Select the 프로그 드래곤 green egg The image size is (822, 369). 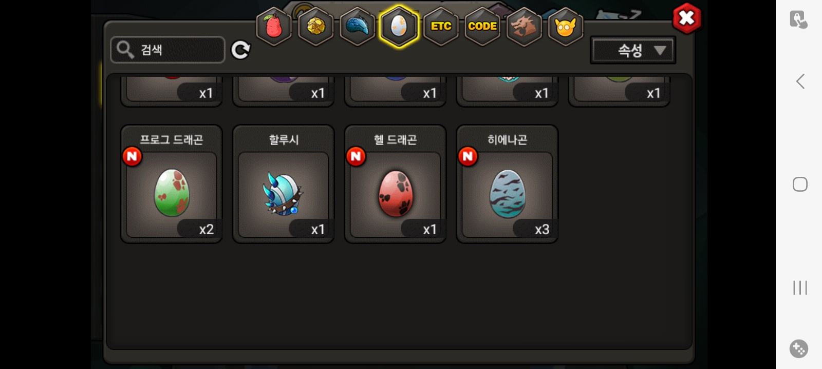click(172, 184)
